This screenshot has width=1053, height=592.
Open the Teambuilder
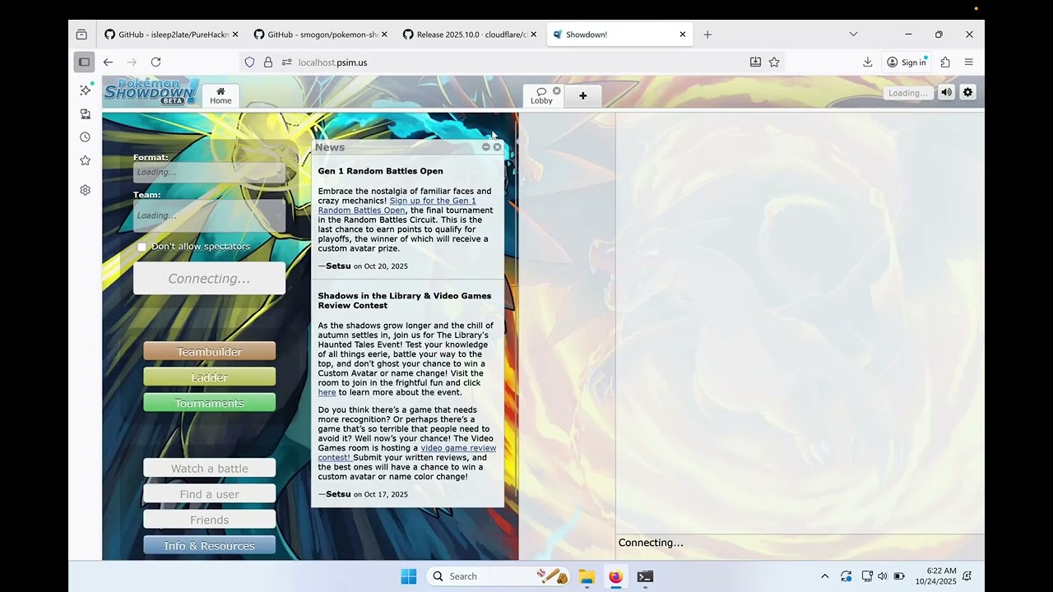[209, 352]
